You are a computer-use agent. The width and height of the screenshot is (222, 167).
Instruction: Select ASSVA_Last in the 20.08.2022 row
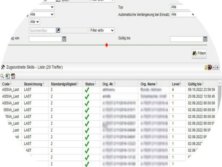10,96
